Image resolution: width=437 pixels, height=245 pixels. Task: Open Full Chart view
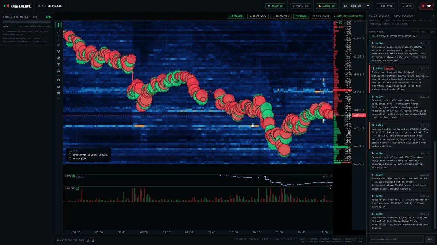pyautogui.click(x=321, y=16)
